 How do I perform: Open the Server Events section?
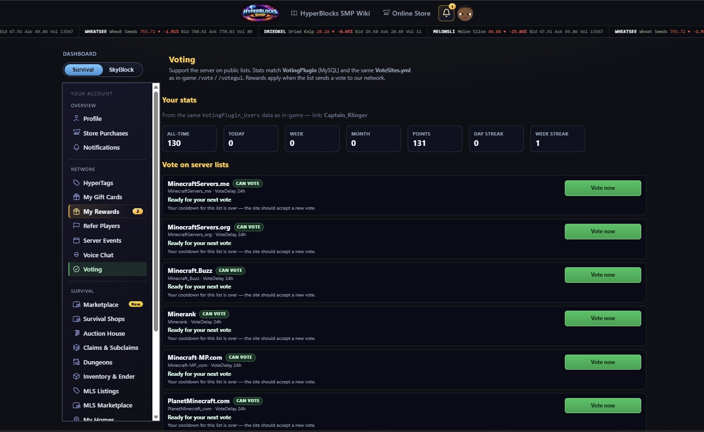108,240
